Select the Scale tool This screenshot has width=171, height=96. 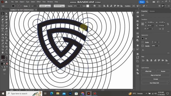tap(6, 31)
